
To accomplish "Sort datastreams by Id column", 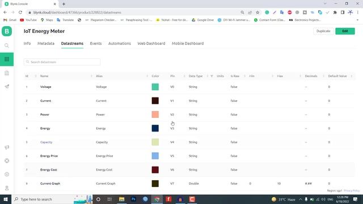I will tap(36, 76).
